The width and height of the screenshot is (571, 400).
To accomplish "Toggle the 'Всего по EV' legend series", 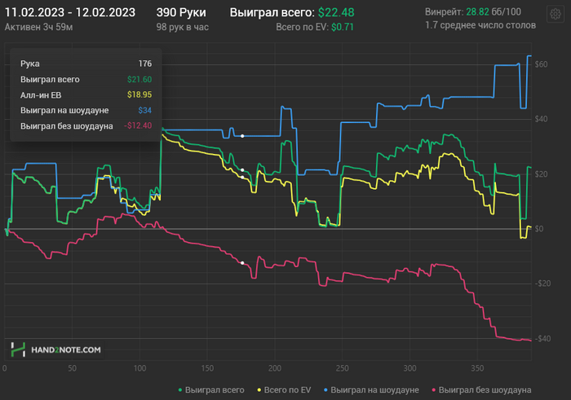I will coord(284,390).
